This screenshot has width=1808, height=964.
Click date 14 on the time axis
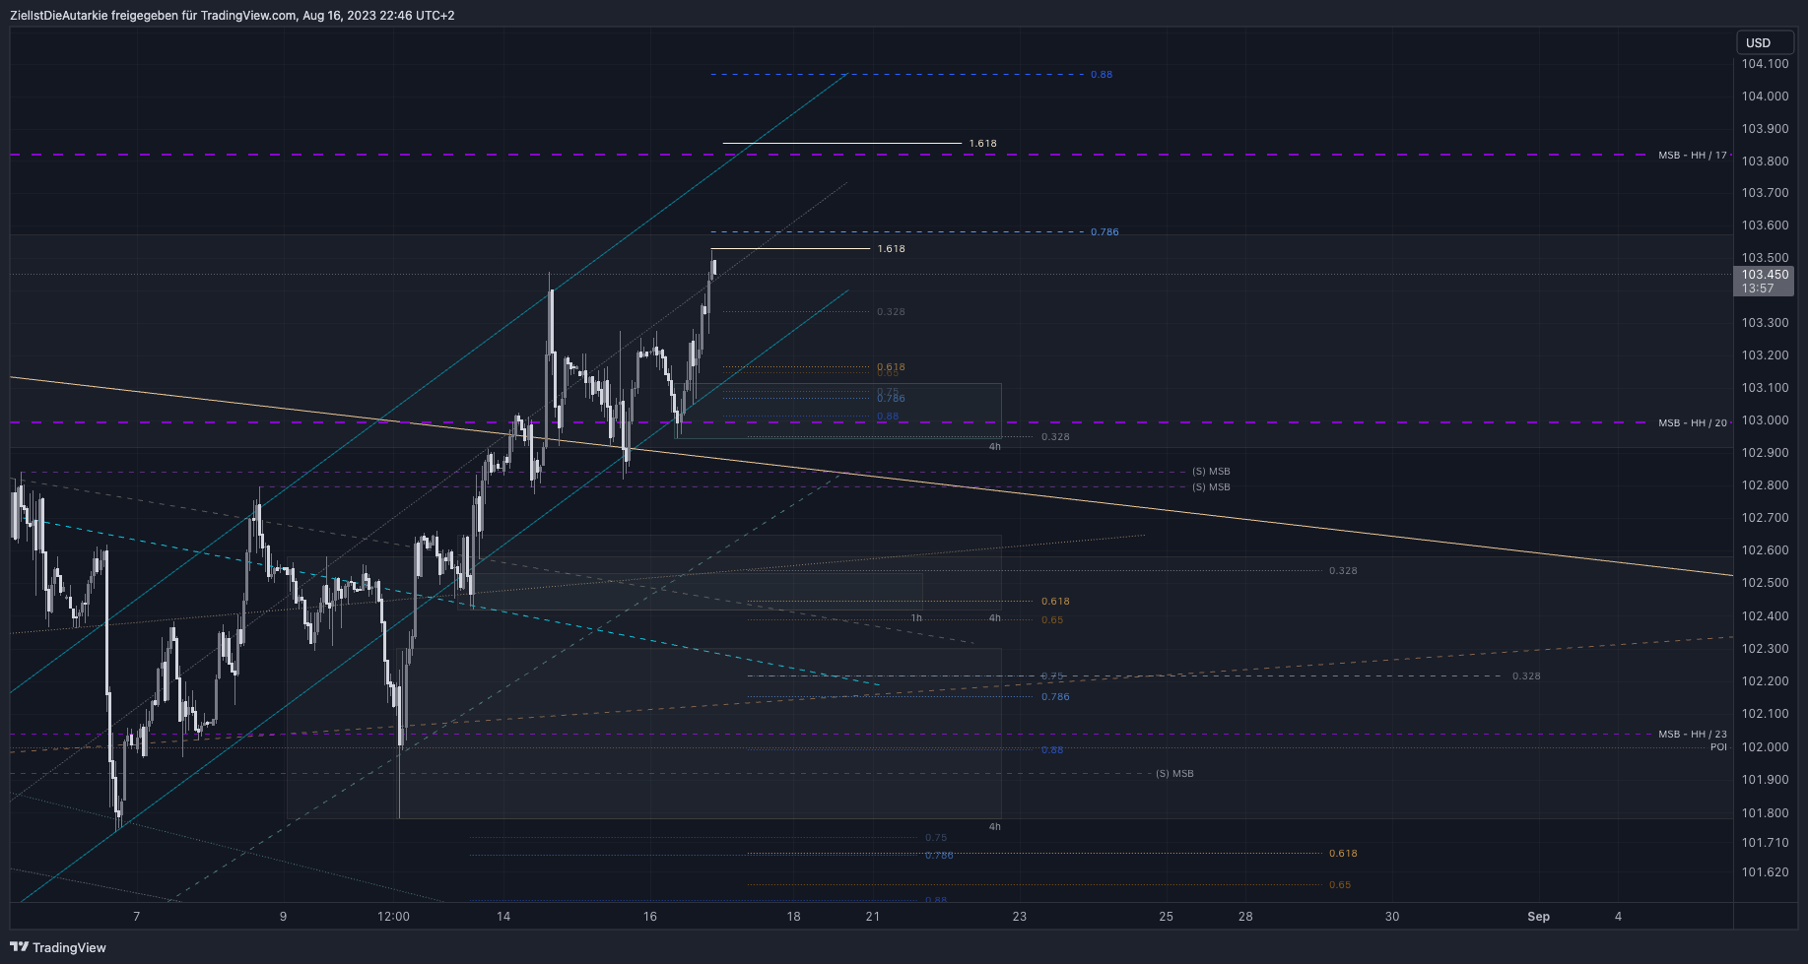[503, 917]
